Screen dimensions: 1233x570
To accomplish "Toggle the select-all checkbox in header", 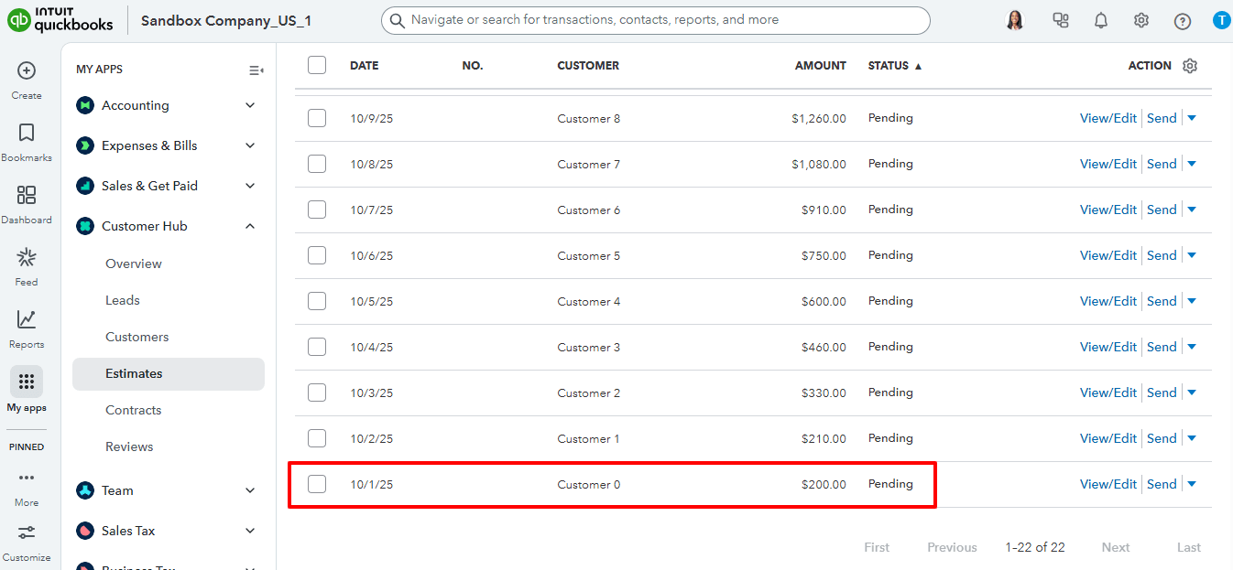I will point(317,65).
